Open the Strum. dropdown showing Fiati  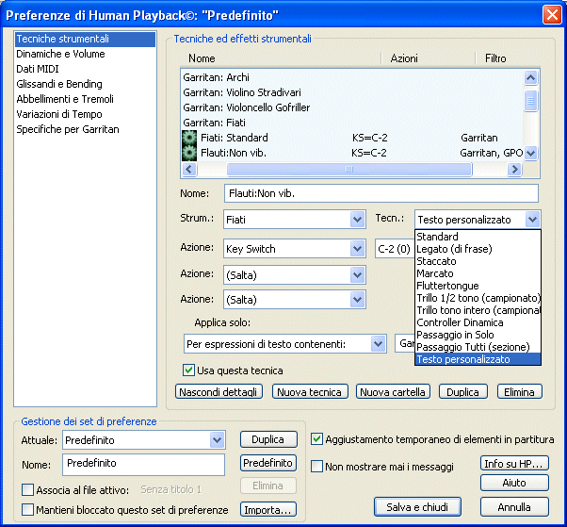pos(357,219)
